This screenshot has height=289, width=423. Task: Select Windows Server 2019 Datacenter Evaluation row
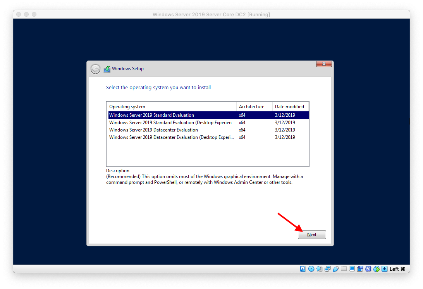click(208, 130)
